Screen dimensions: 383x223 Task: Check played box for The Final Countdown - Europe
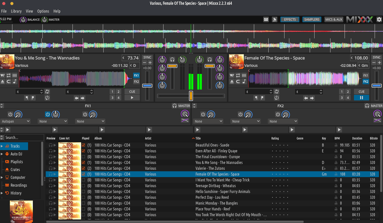(83, 157)
